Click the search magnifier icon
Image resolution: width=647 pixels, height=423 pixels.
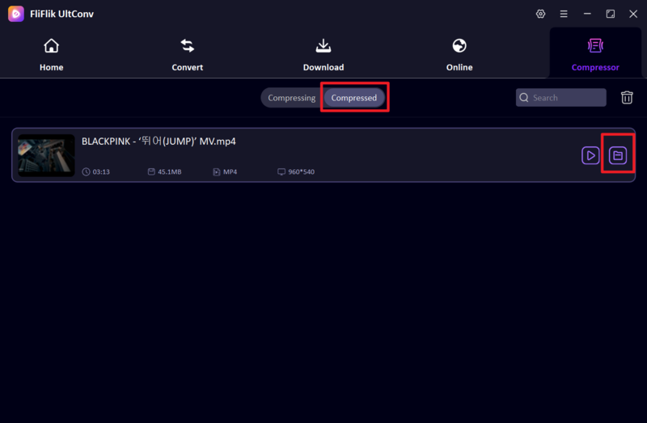pos(523,97)
